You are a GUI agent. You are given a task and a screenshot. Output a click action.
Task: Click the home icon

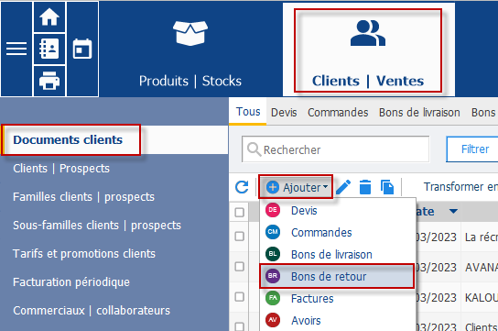point(49,17)
